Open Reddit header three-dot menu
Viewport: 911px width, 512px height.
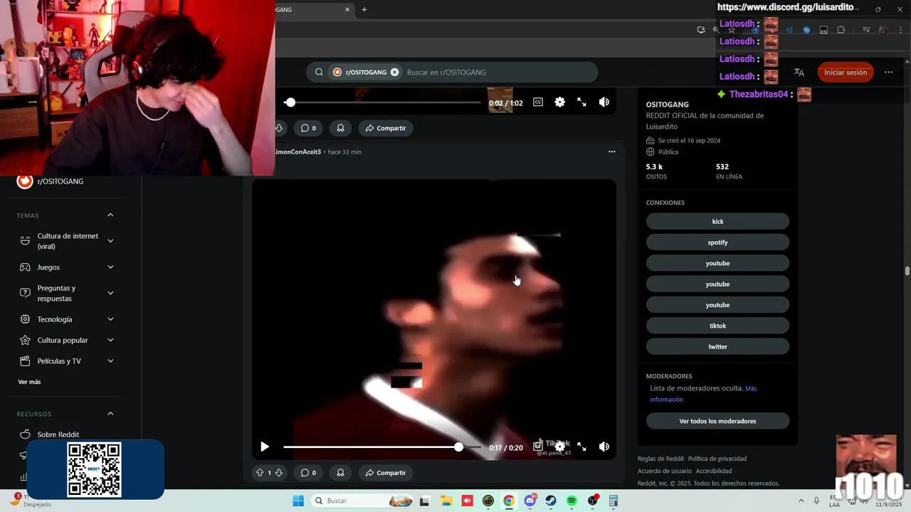click(x=888, y=72)
